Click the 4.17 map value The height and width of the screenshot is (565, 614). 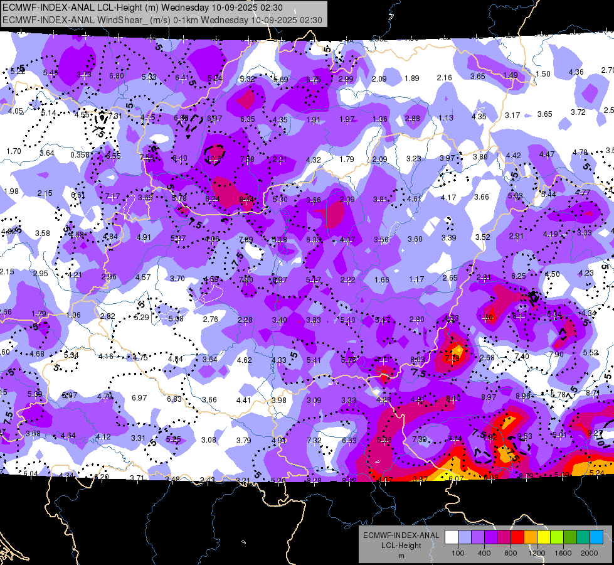(448, 198)
